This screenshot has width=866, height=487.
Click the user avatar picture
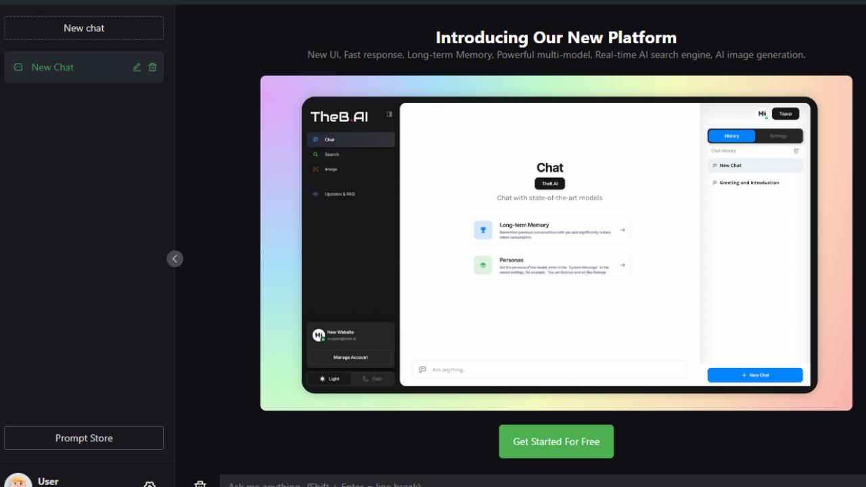click(x=18, y=482)
